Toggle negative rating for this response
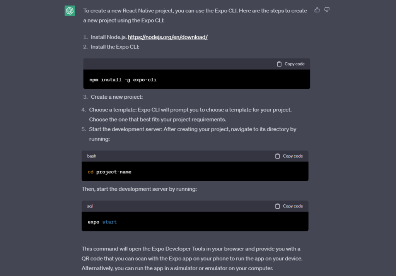The width and height of the screenshot is (396, 276). pyautogui.click(x=327, y=10)
